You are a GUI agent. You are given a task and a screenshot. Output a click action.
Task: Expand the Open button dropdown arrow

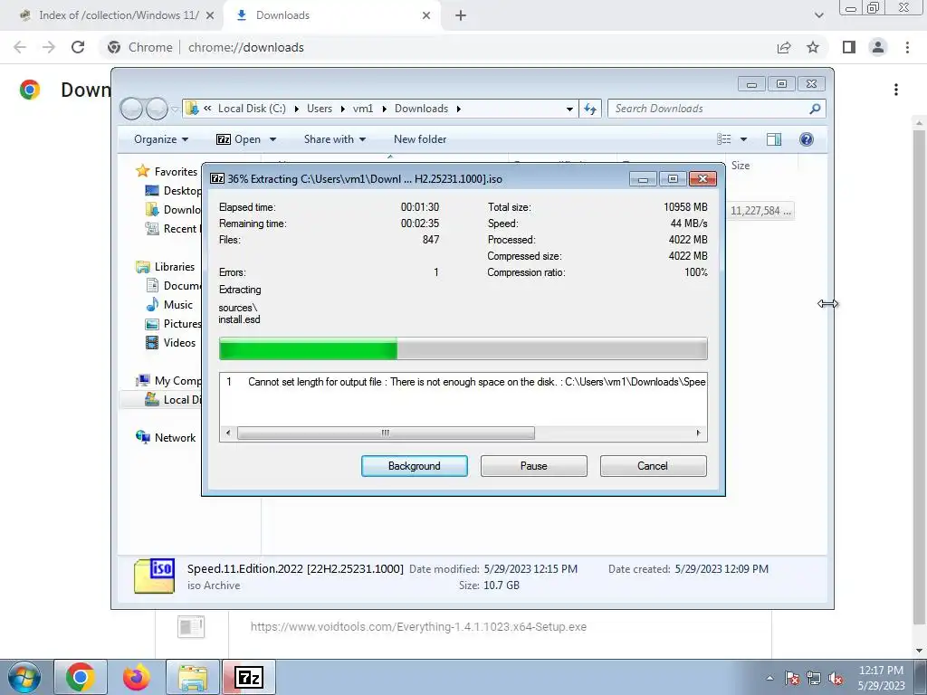point(273,139)
